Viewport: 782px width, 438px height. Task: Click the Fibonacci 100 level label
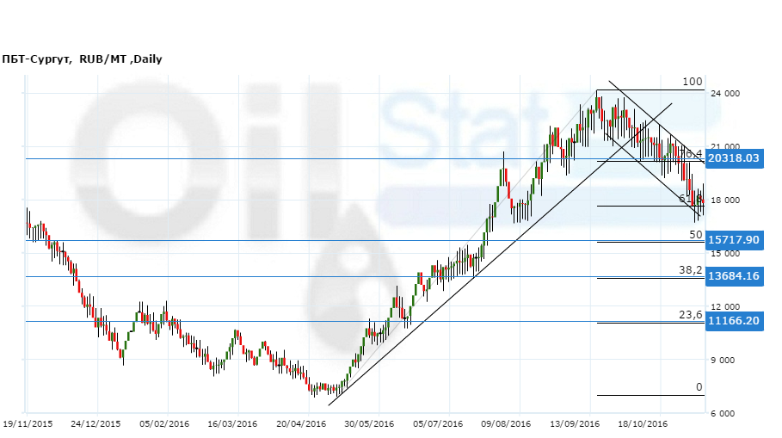pos(693,82)
